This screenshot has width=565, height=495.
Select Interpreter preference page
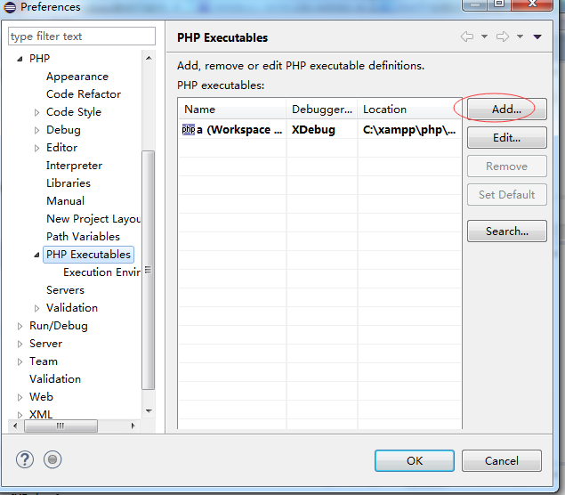coord(74,166)
